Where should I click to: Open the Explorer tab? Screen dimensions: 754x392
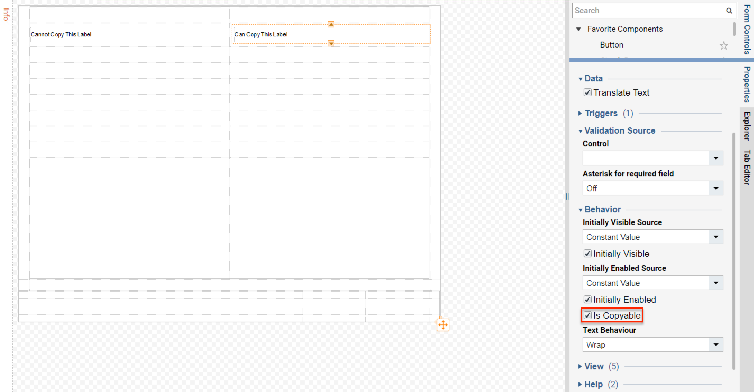pos(747,126)
